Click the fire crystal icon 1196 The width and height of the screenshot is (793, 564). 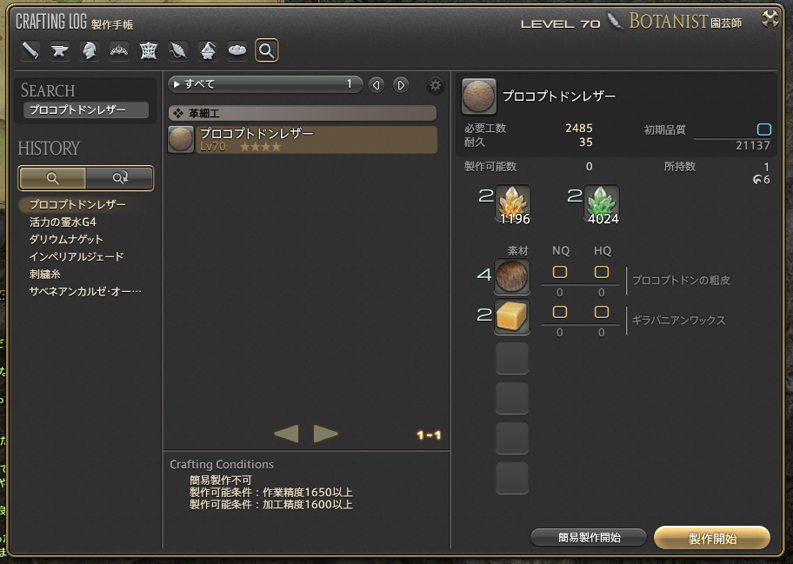coord(513,203)
